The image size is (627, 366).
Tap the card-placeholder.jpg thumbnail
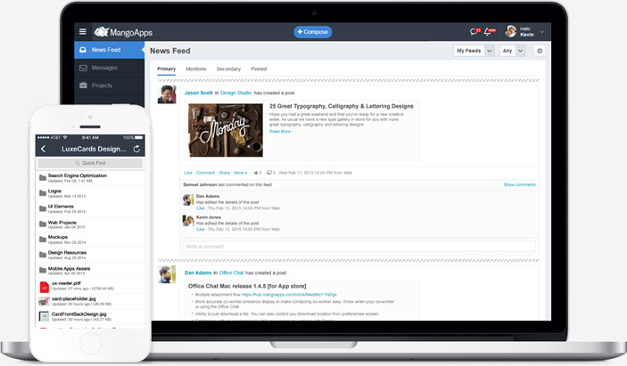[44, 301]
